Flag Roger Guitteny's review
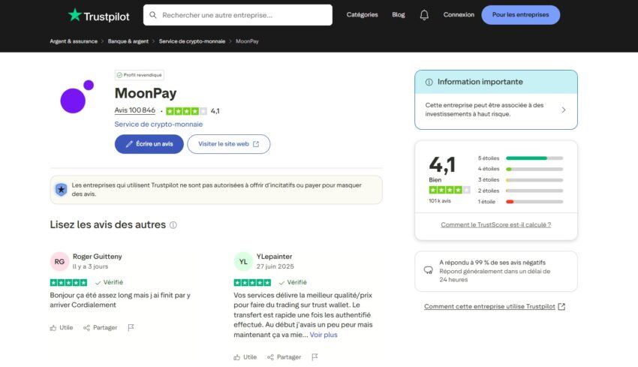 [131, 328]
